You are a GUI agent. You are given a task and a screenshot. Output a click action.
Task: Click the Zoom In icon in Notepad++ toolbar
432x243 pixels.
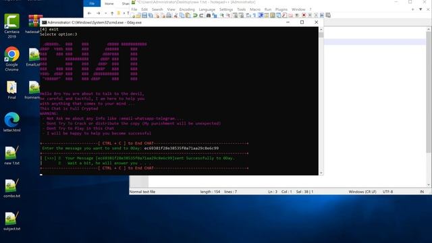click(222, 16)
